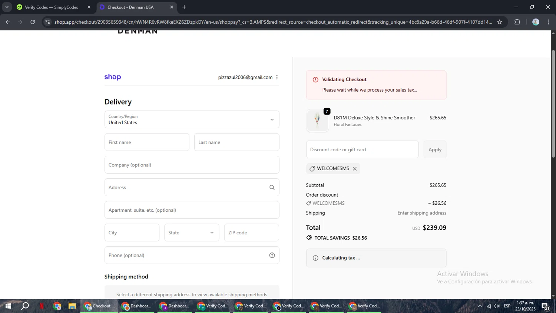Click the taskbar clock 1:37 a. m.
Image resolution: width=556 pixels, height=313 pixels.
coord(525,303)
